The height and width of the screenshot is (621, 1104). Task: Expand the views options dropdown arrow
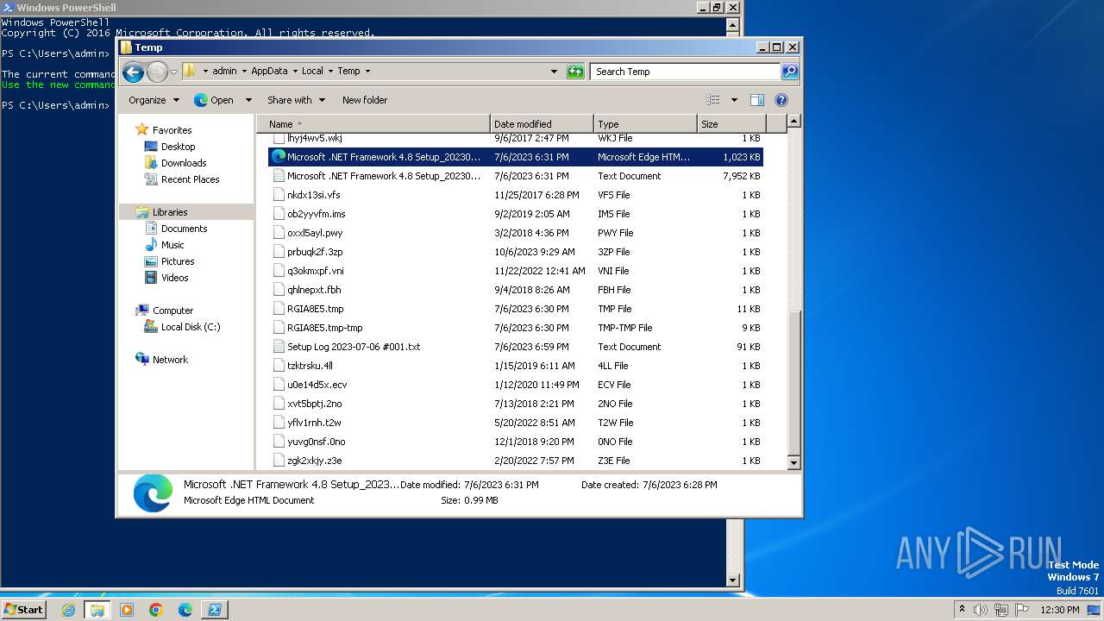coord(734,100)
